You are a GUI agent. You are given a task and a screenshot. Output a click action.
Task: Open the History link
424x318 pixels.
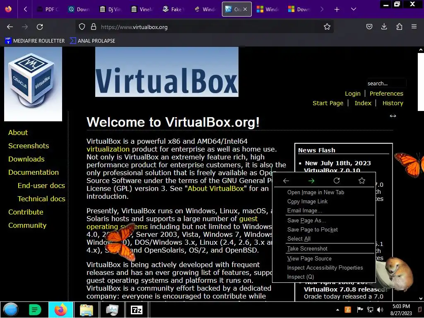393,103
